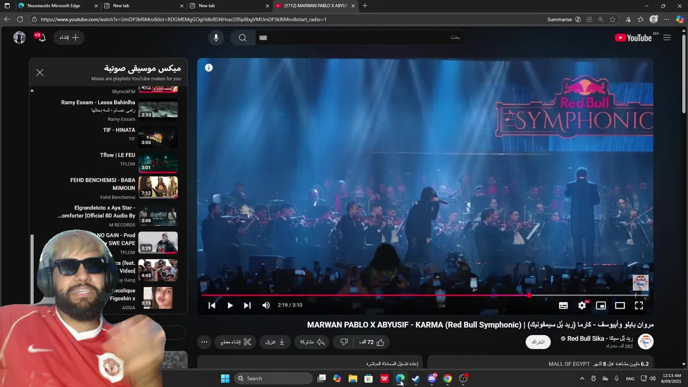Play Ramy Essam - Lessa Bahinlha from mix
This screenshot has height=387, width=688.
click(118, 110)
